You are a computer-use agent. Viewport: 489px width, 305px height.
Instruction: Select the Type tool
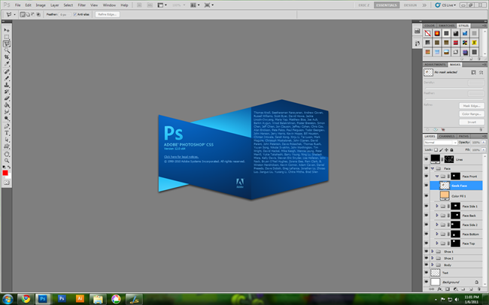7,133
